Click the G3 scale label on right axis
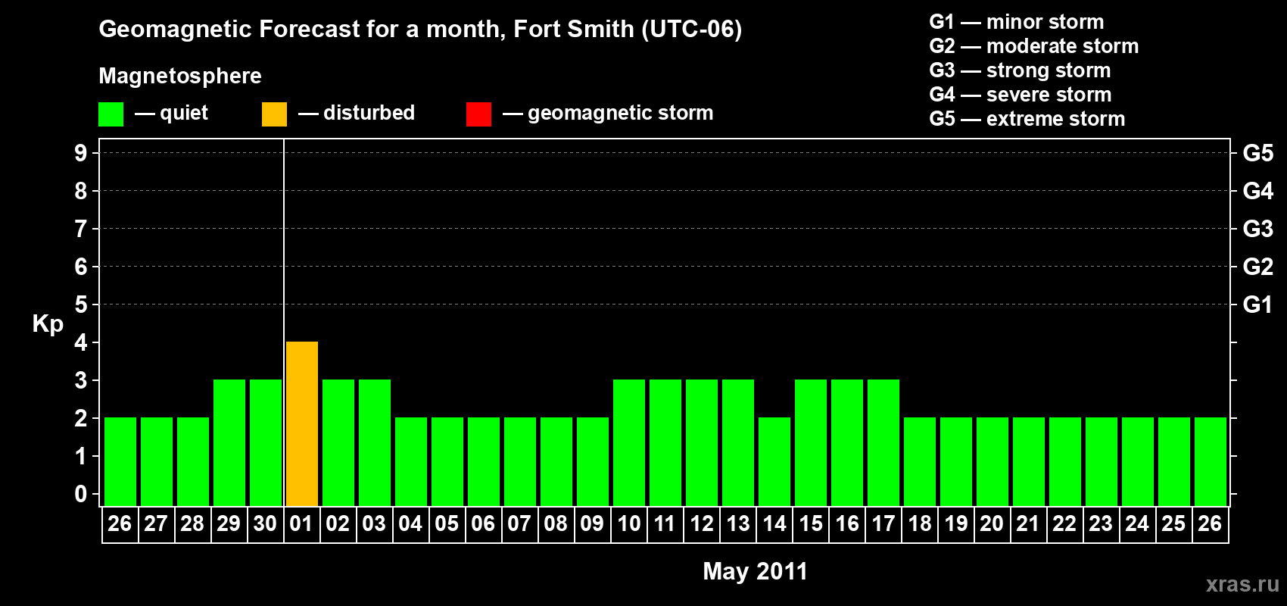Viewport: 1287px width, 606px height. pyautogui.click(x=1258, y=229)
